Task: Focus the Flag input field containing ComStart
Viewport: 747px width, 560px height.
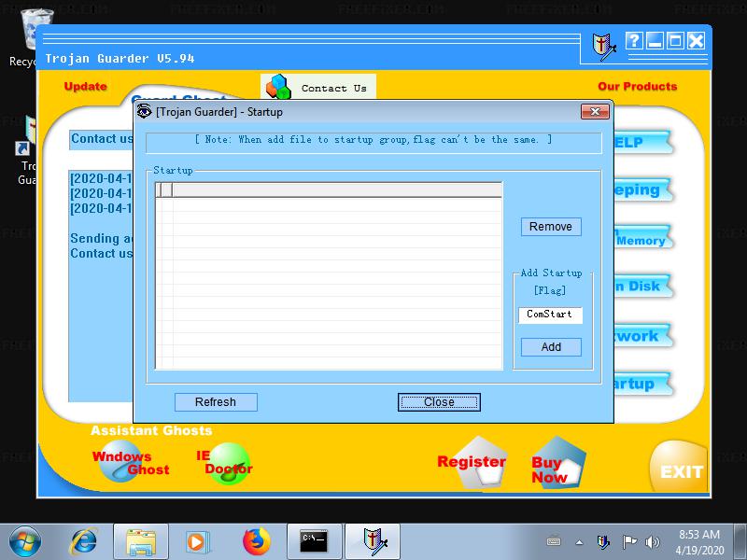Action: (550, 315)
